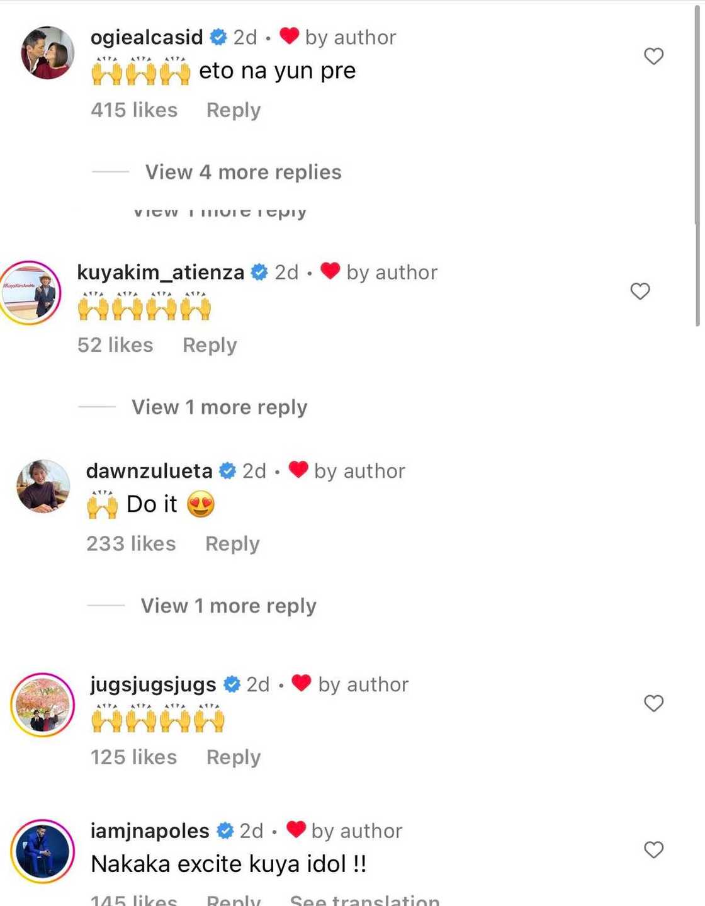Like kuyakim_atienza's comment with the heart
The height and width of the screenshot is (906, 705).
[x=640, y=291]
